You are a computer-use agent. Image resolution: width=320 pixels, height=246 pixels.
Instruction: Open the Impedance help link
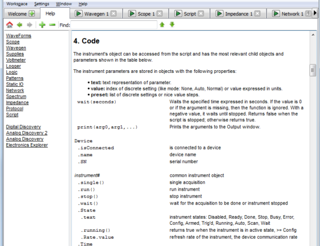point(18,103)
